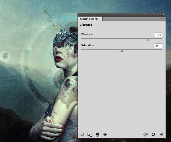Screen dimensions: 171x142
Task: Click the clip to layer icon
Action: tap(97, 135)
